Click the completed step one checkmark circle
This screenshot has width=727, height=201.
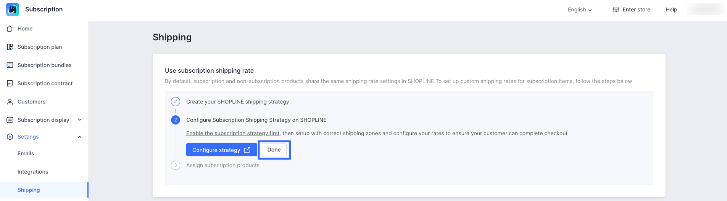tap(176, 102)
